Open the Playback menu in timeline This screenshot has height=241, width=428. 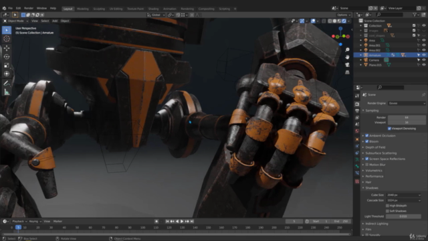tap(19, 222)
